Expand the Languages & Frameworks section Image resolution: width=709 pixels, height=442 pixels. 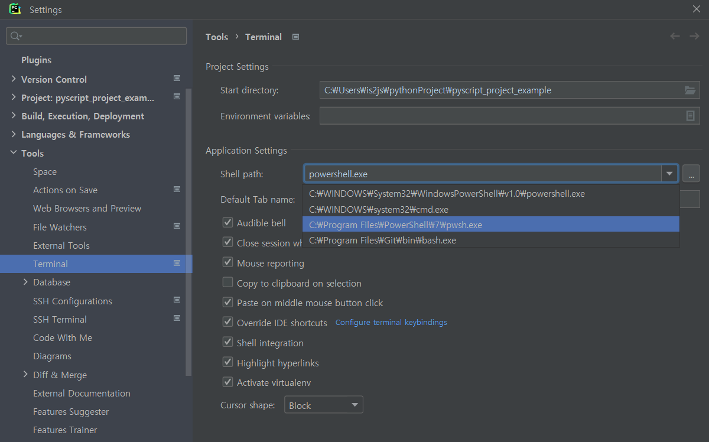point(14,134)
